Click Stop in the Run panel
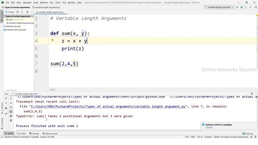This screenshot has height=145, width=258. [6, 103]
